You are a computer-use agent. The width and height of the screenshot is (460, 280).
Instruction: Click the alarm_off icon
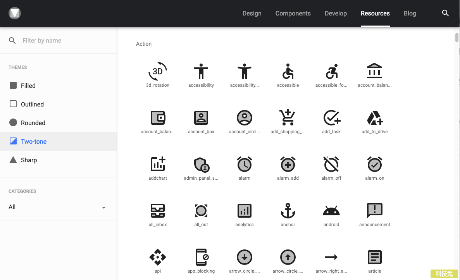331,164
